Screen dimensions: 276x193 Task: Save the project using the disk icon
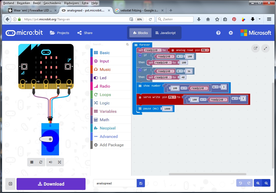coord(141,183)
